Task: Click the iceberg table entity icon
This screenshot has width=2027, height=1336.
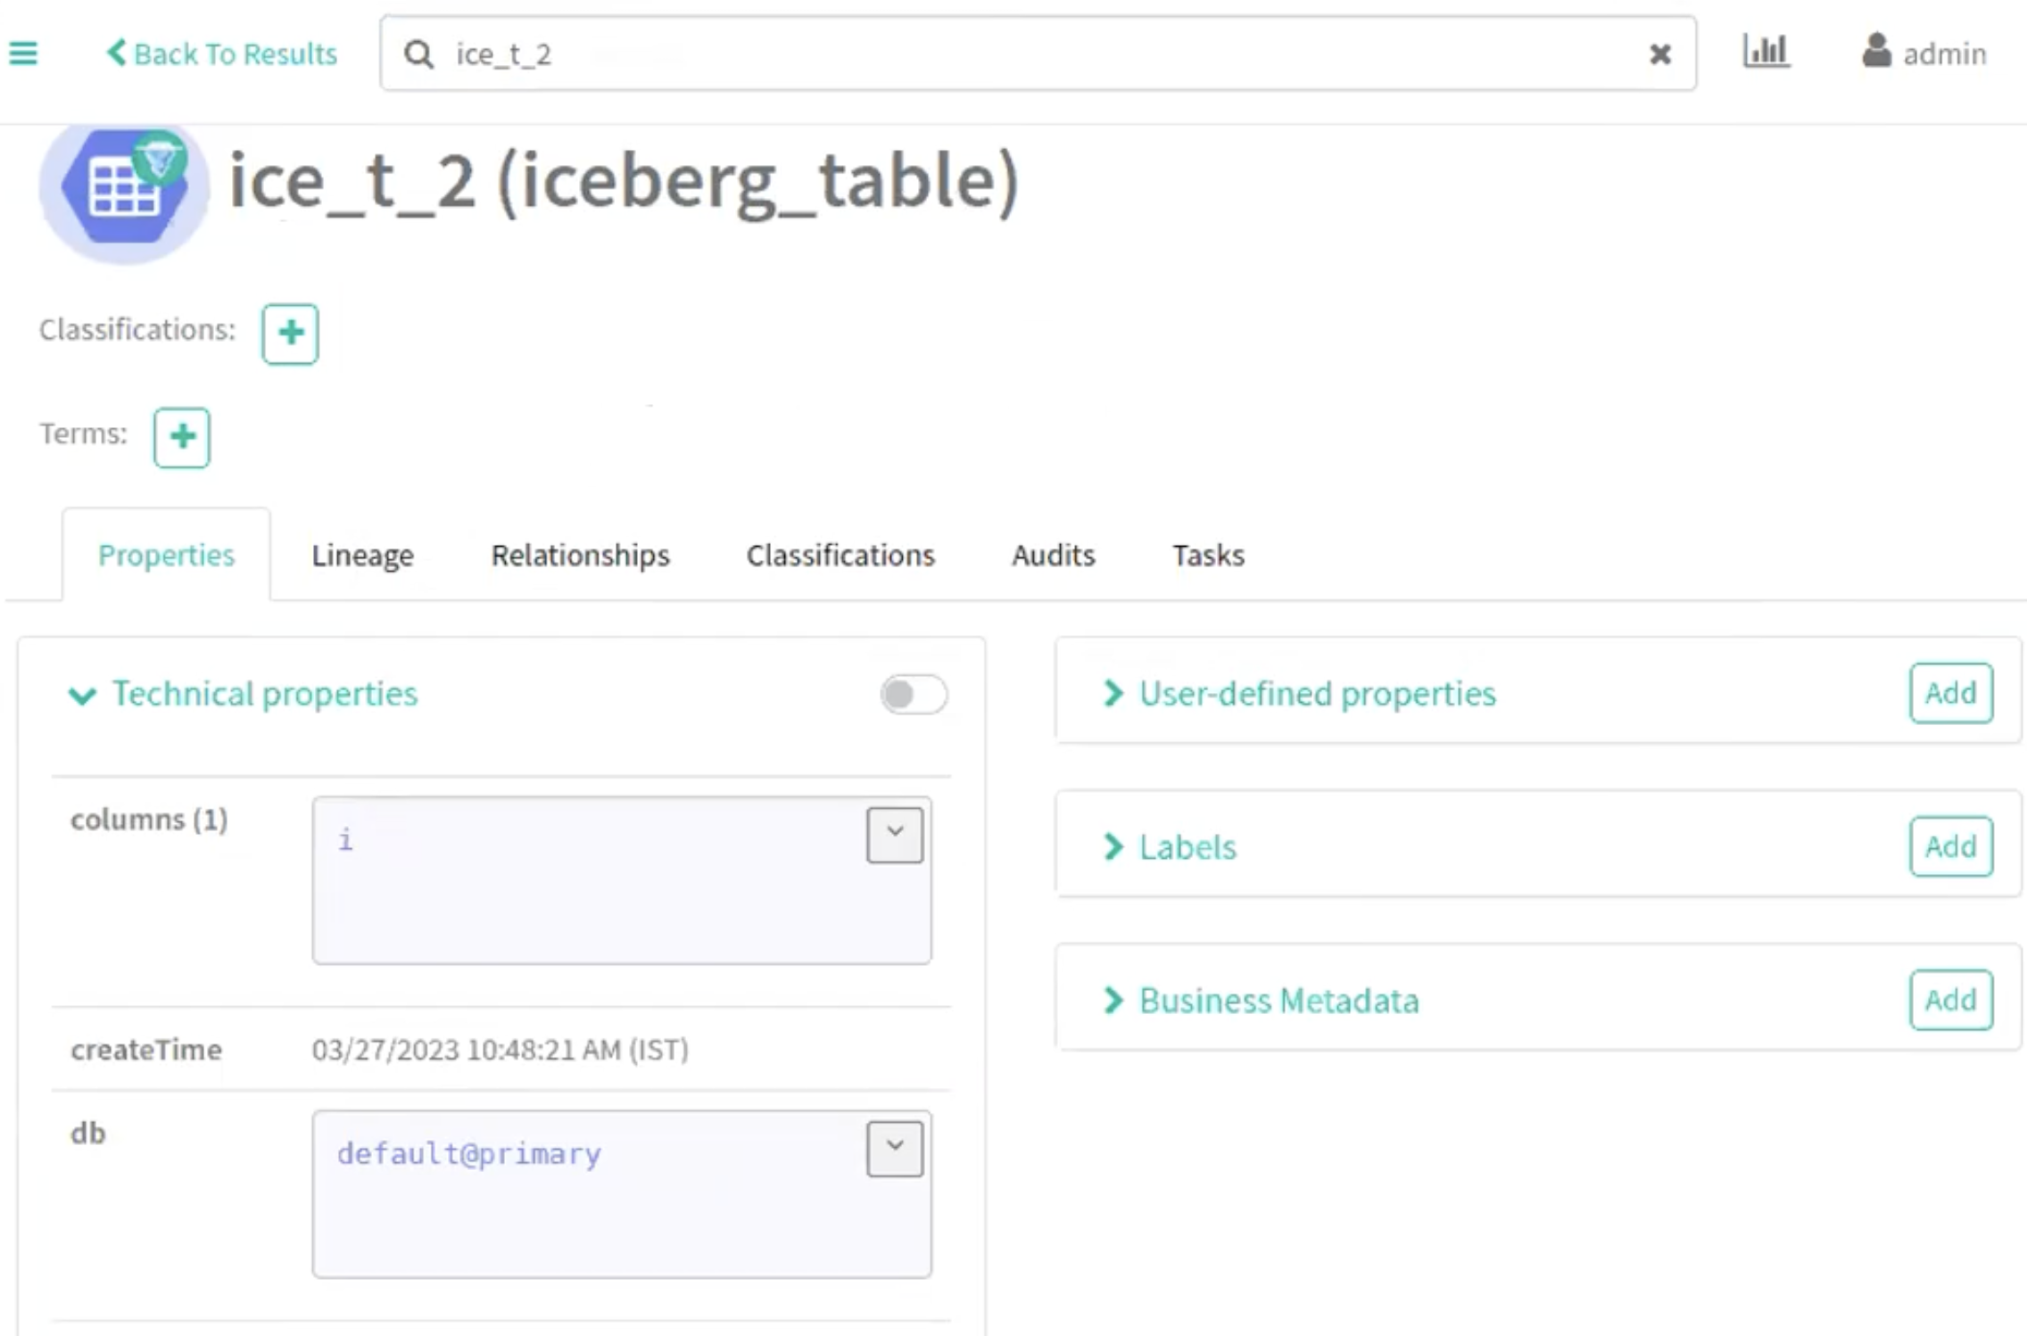Action: [x=124, y=187]
